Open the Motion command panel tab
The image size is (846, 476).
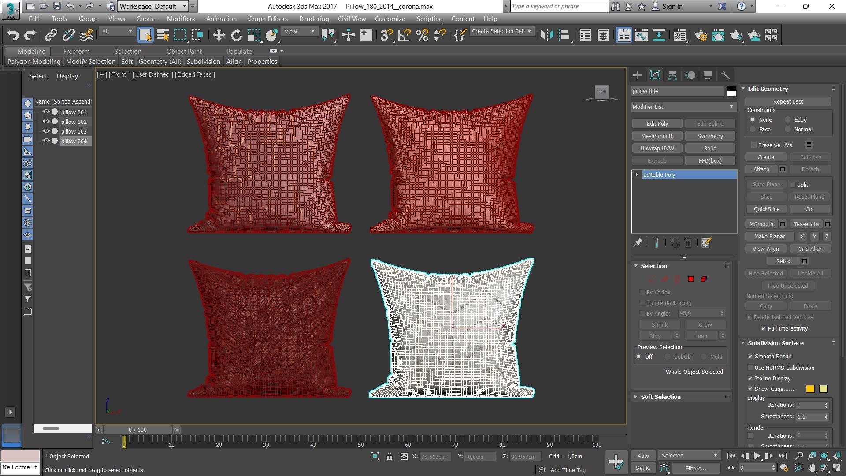tap(690, 75)
